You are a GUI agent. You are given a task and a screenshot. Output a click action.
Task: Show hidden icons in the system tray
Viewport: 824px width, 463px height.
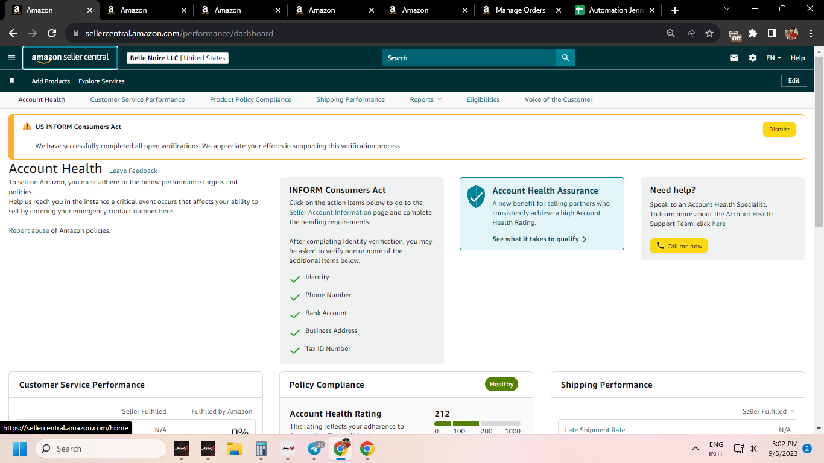click(x=696, y=449)
